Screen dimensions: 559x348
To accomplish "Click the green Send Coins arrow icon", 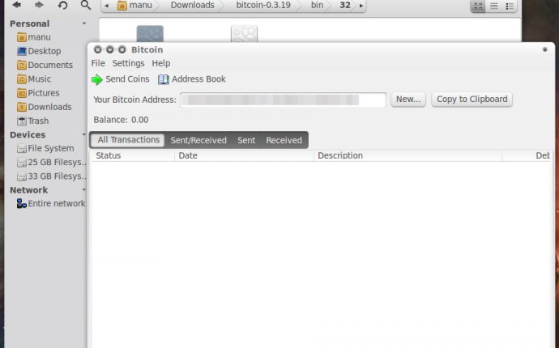I will coord(96,79).
